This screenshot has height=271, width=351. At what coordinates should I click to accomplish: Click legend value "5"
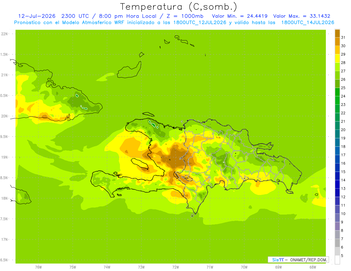(x=342, y=256)
